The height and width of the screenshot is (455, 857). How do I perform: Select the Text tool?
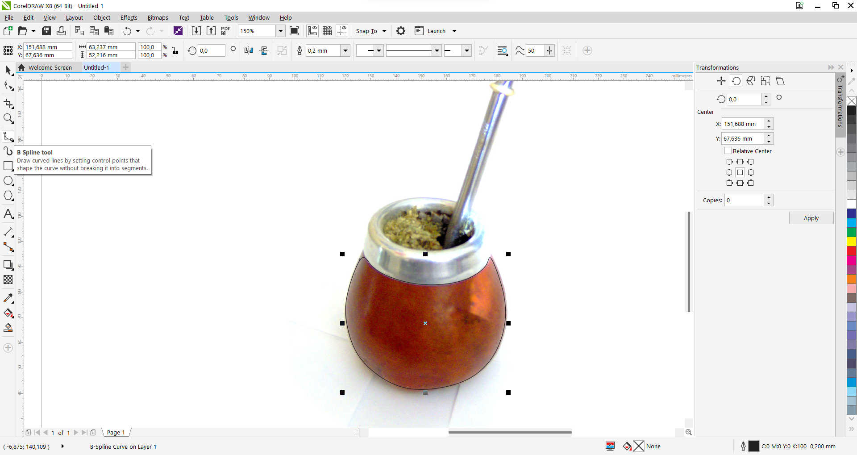[x=8, y=214]
